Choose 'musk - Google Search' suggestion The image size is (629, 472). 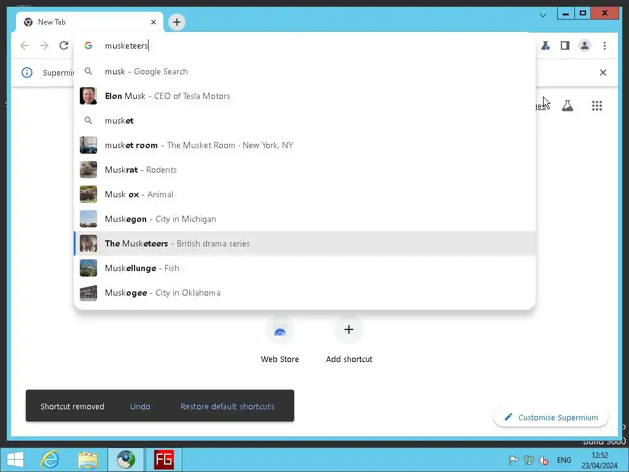click(x=305, y=71)
